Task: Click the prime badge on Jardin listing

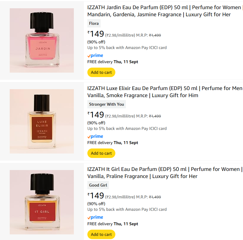Action: [x=95, y=55]
